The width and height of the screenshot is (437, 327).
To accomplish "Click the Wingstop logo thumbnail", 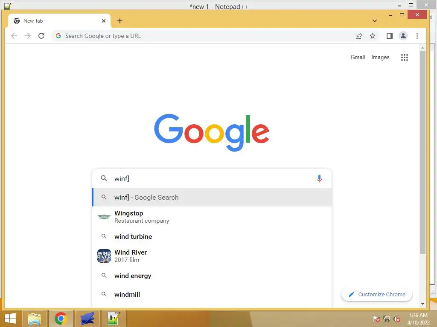I will point(104,217).
